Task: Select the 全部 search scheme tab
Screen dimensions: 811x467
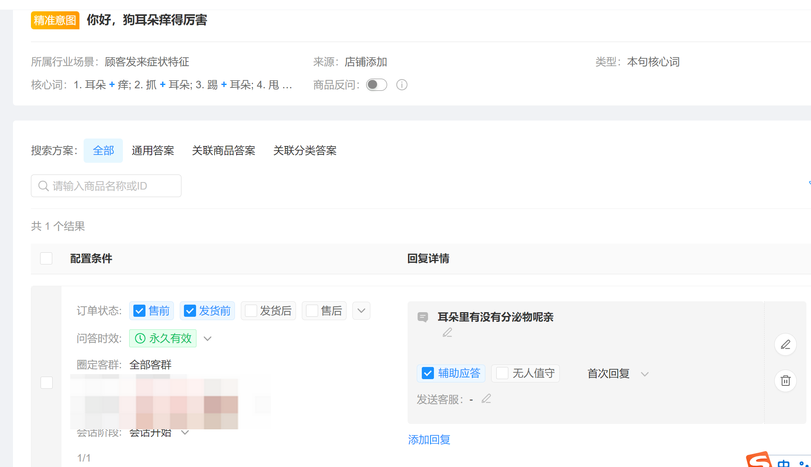Action: 103,151
